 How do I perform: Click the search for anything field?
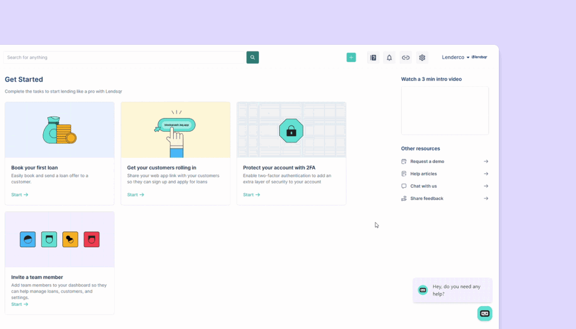(123, 58)
